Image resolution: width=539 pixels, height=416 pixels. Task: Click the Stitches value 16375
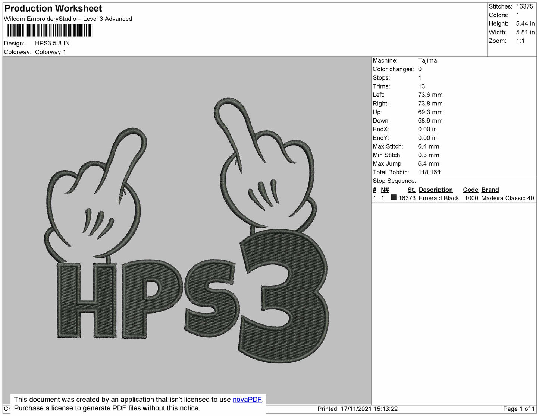[524, 6]
